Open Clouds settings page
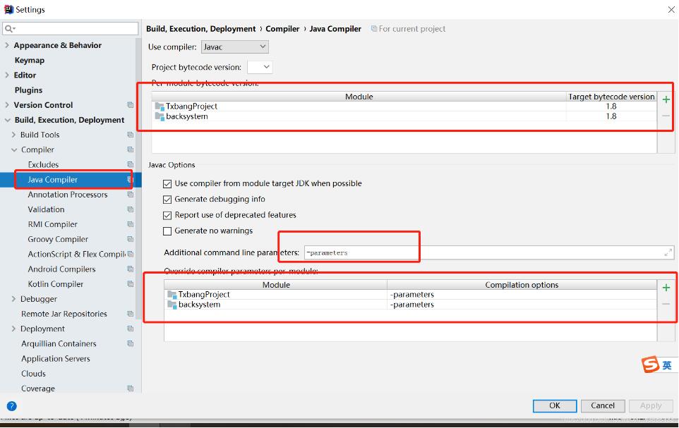679x428 pixels. (x=33, y=374)
